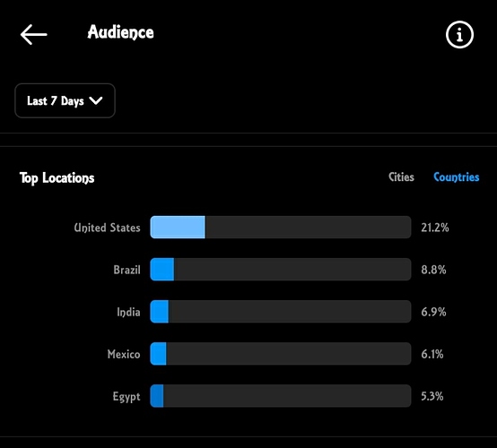Switch to the Cities tab
Viewport: 497px width, 448px height.
(x=401, y=177)
